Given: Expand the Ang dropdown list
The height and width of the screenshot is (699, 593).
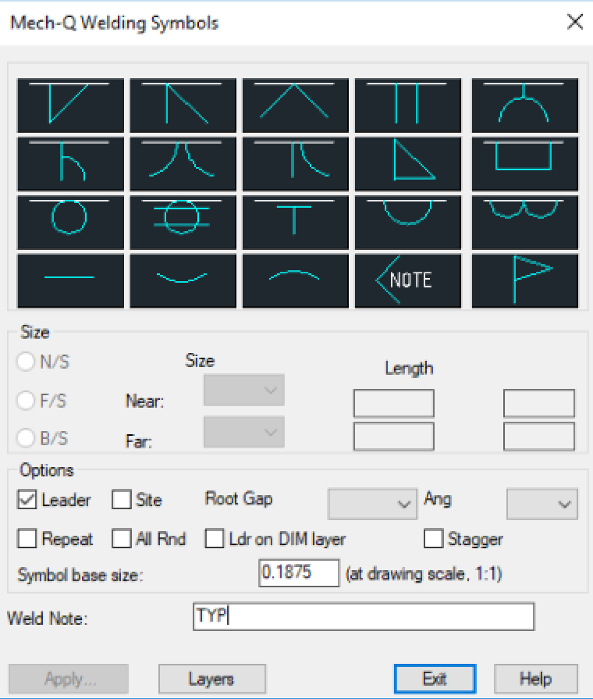Looking at the screenshot, I should point(542,504).
